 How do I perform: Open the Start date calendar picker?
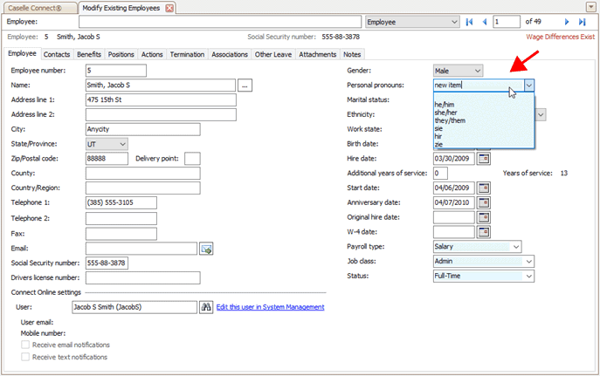click(x=483, y=188)
